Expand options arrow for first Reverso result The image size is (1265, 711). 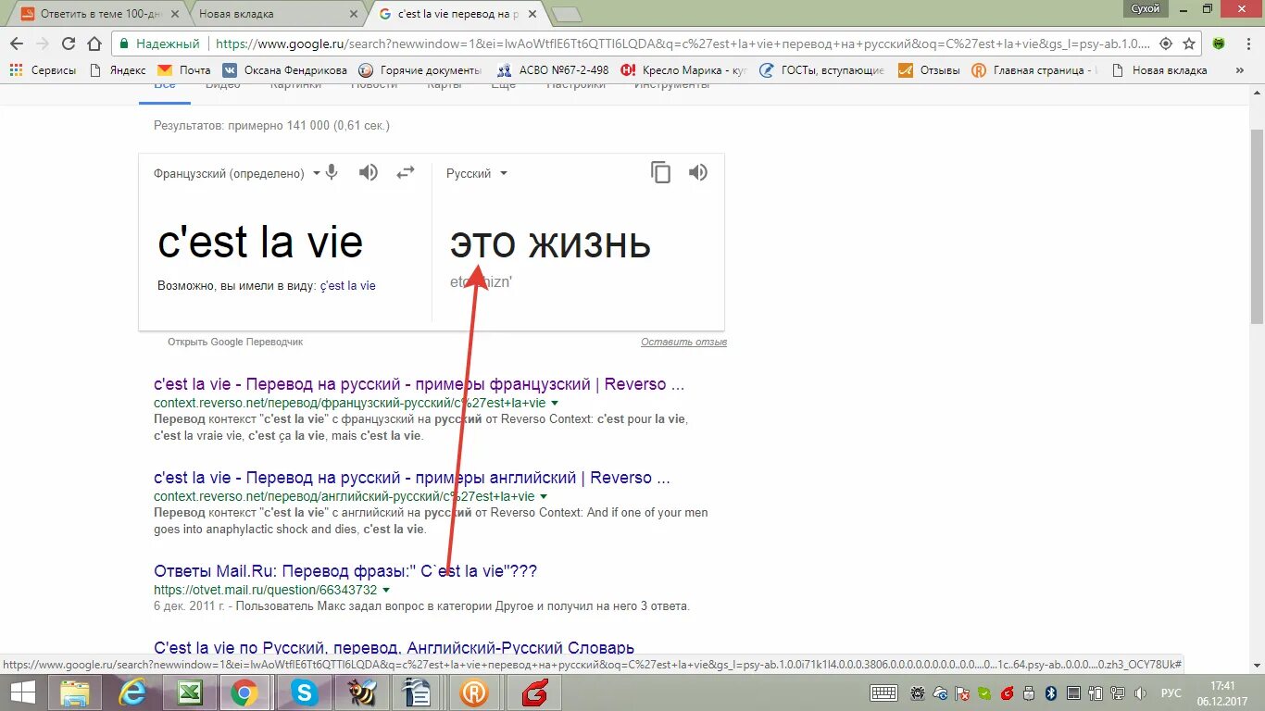[555, 404]
